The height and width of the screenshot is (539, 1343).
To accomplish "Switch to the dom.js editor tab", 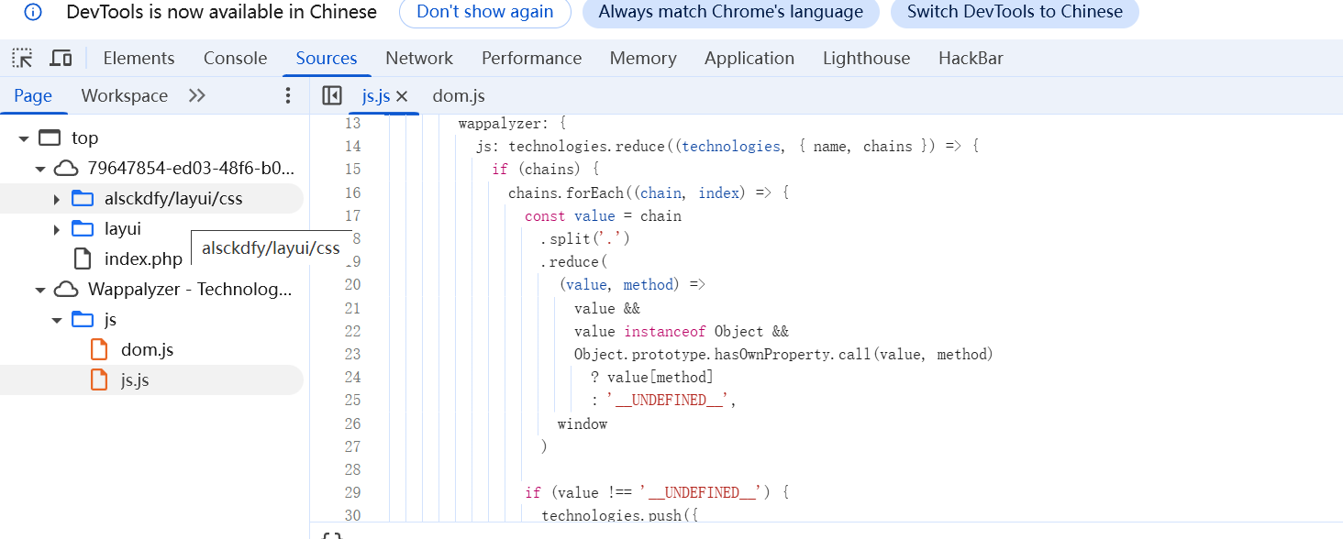I will click(459, 96).
